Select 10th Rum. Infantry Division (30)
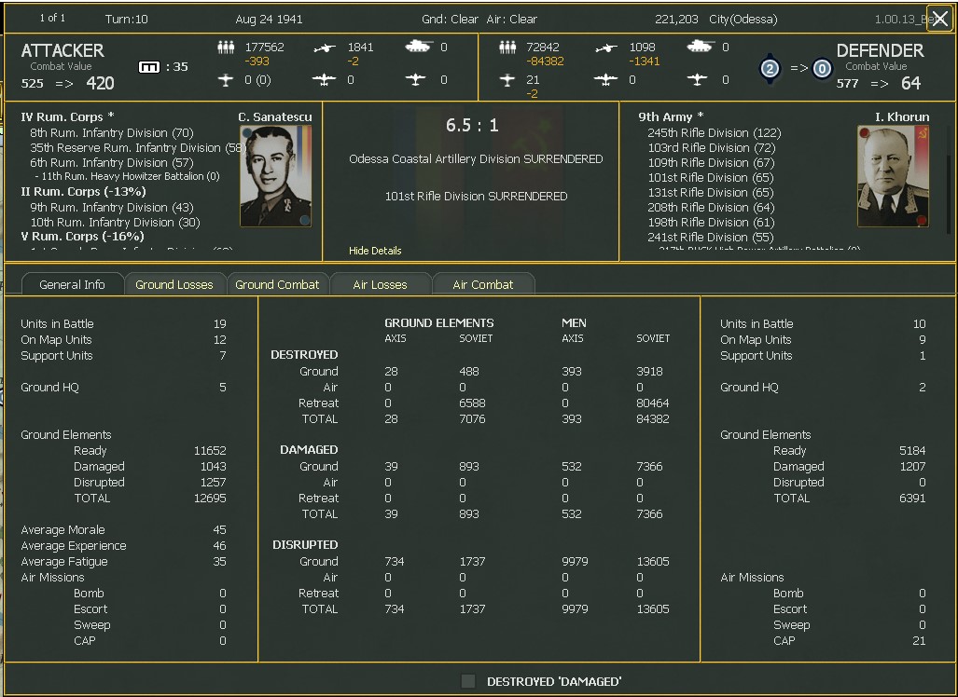The image size is (958, 697). coord(115,222)
